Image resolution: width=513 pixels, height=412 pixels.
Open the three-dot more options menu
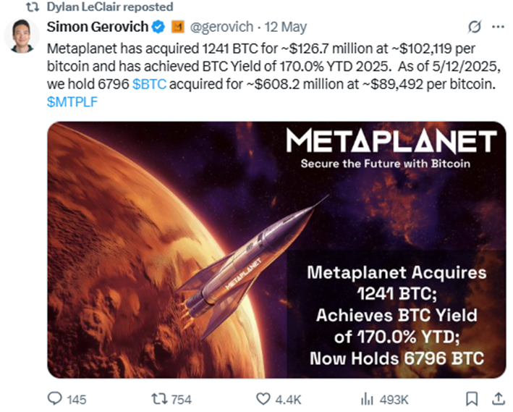(498, 27)
